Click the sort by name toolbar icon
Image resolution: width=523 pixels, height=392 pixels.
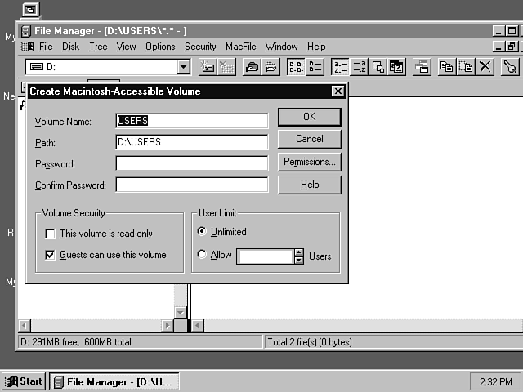point(340,67)
